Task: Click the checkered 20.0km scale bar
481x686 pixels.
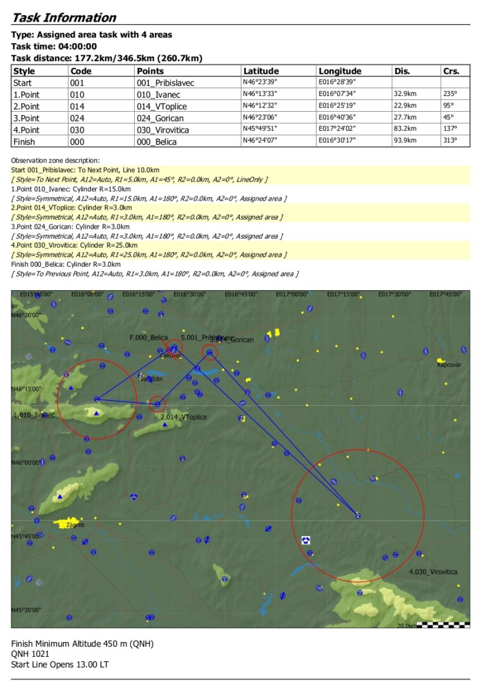Action: (443, 625)
